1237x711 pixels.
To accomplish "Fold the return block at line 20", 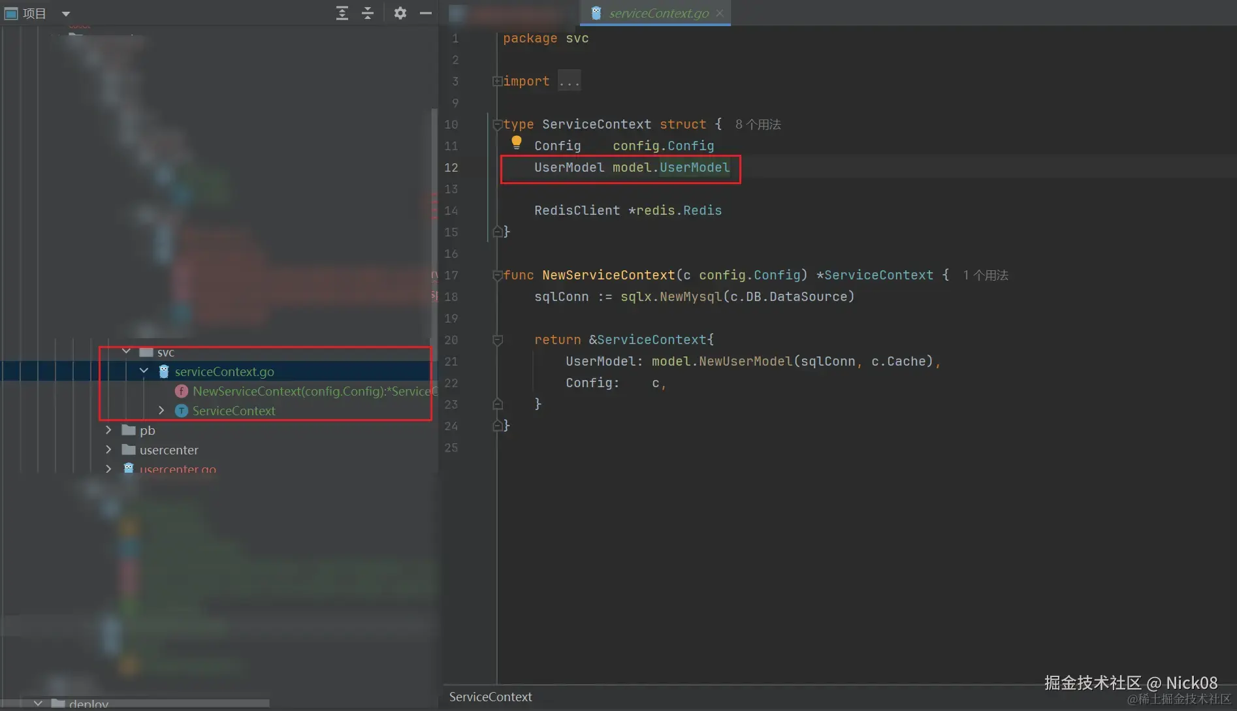I will tap(497, 340).
